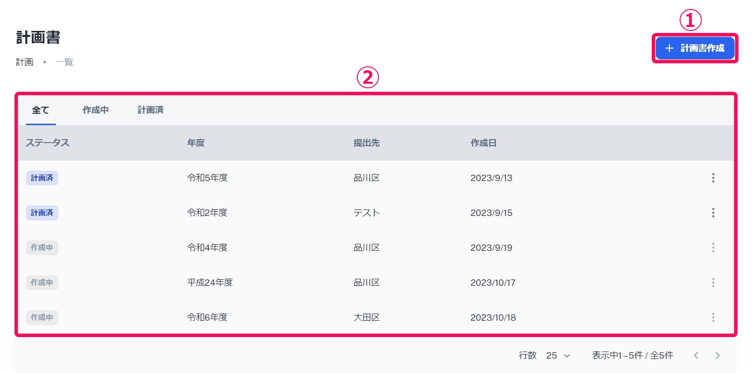Click the plus icon on 計画書作成
This screenshot has width=752, height=373.
coord(670,48)
